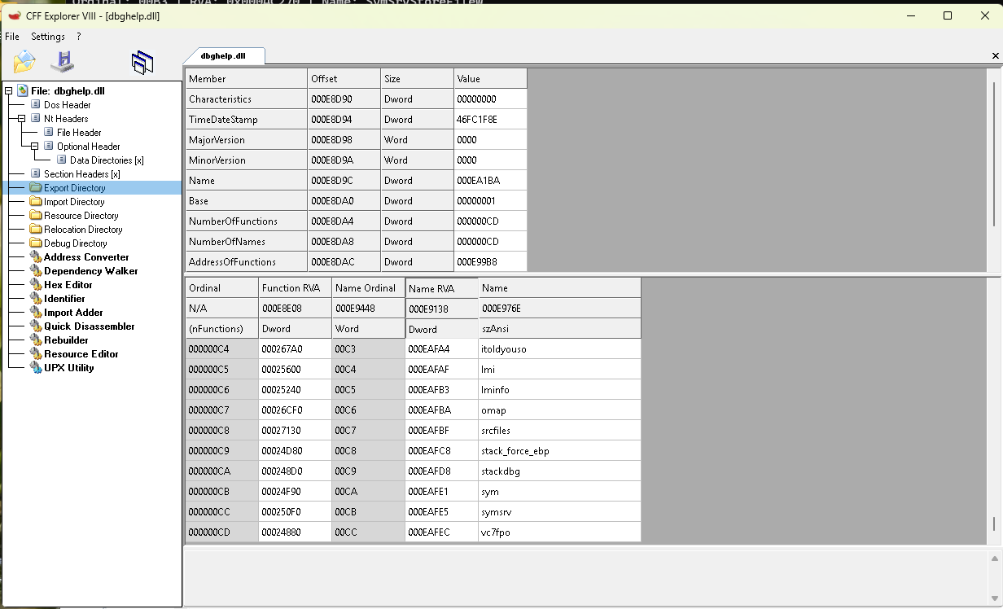Click the Resource Directory folder icon
The image size is (1003, 609).
coord(36,215)
